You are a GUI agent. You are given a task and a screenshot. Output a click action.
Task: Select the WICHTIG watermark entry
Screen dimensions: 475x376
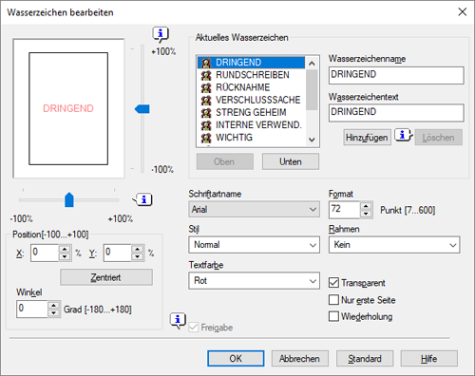pos(251,138)
